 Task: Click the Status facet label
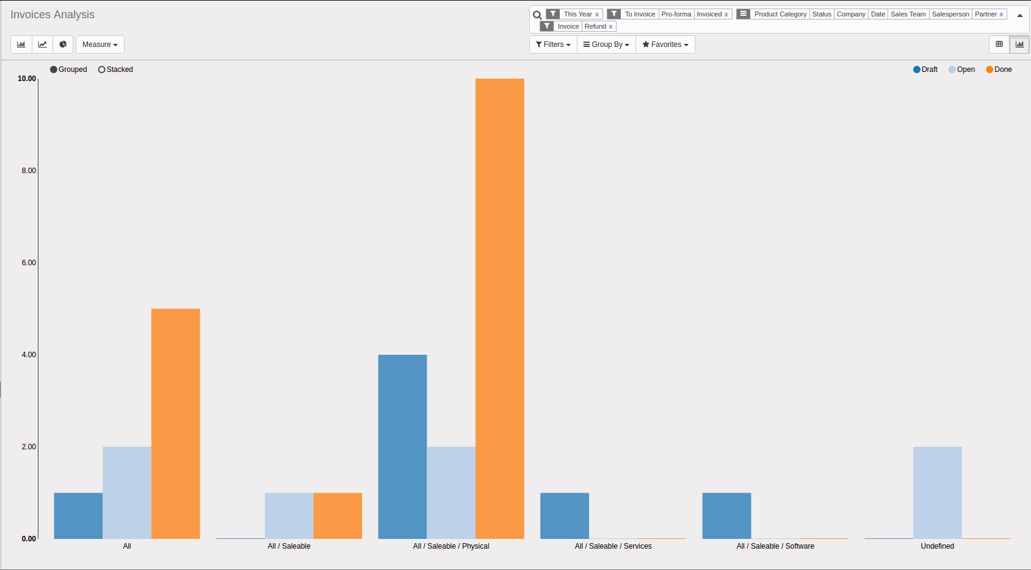coord(822,14)
